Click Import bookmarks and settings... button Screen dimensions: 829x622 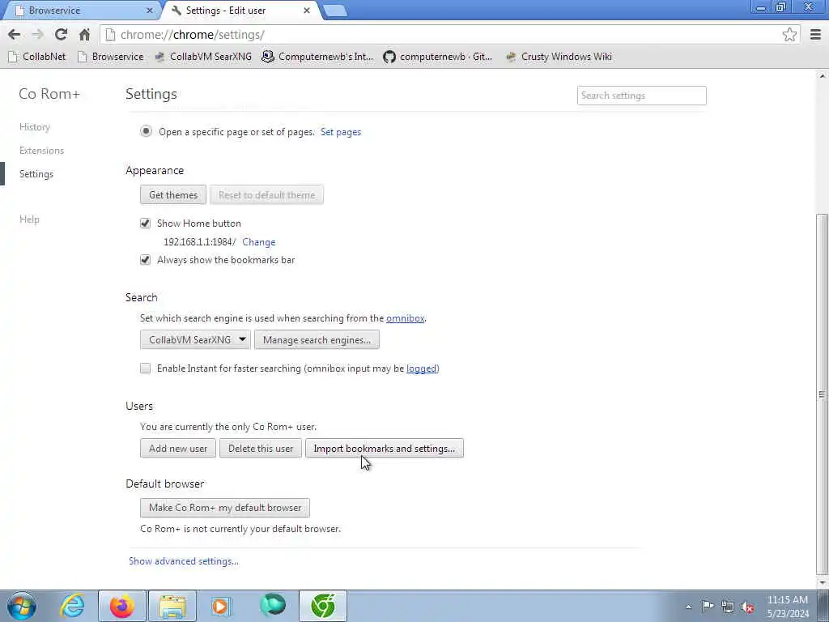(385, 448)
